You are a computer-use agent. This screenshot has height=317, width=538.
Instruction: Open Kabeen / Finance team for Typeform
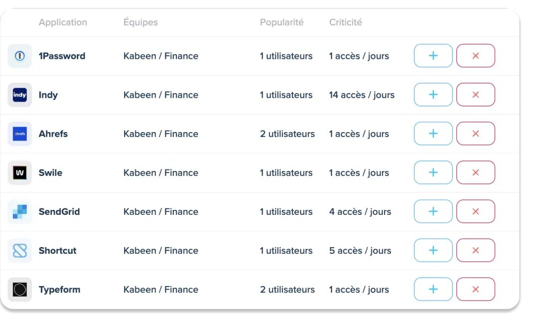pyautogui.click(x=160, y=289)
